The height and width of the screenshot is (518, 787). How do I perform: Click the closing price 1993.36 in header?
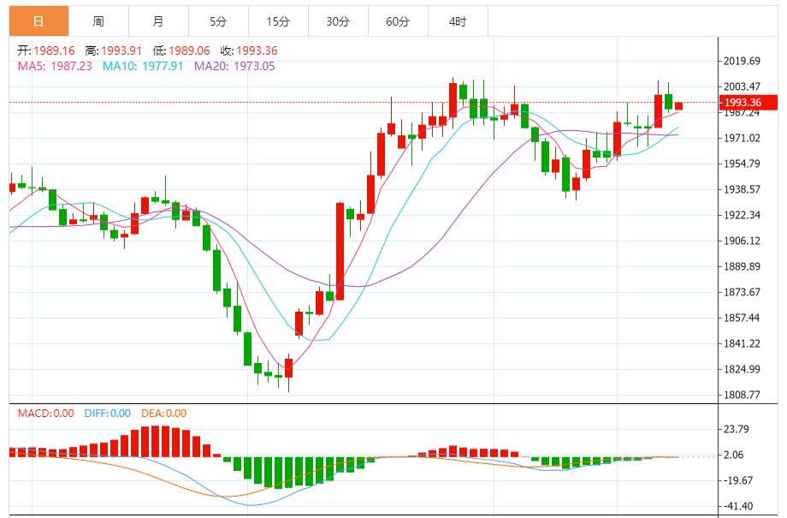[x=257, y=51]
